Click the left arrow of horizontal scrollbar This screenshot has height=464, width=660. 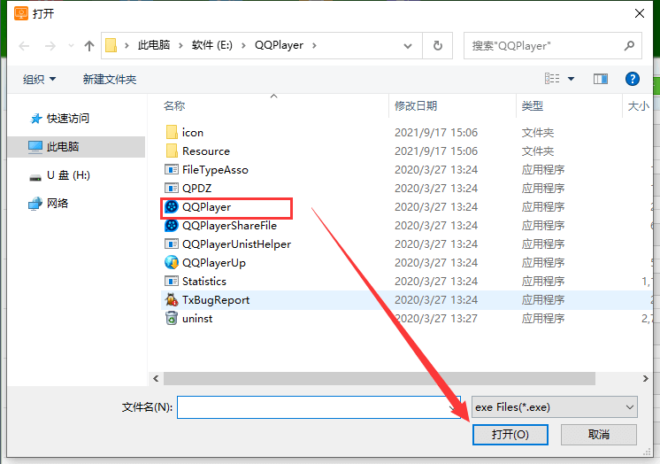click(x=157, y=378)
